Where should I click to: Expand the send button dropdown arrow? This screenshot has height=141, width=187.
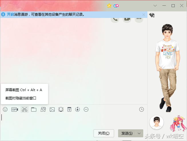click(x=139, y=133)
